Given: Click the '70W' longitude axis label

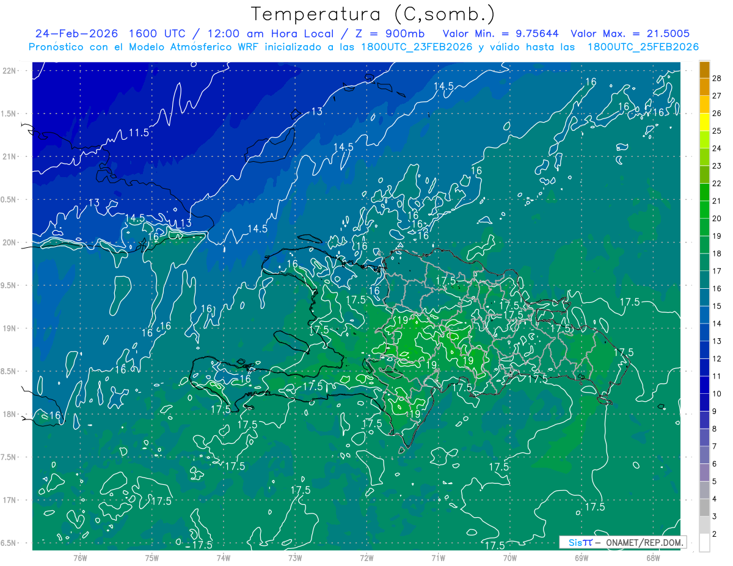Looking at the screenshot, I should tap(510, 557).
